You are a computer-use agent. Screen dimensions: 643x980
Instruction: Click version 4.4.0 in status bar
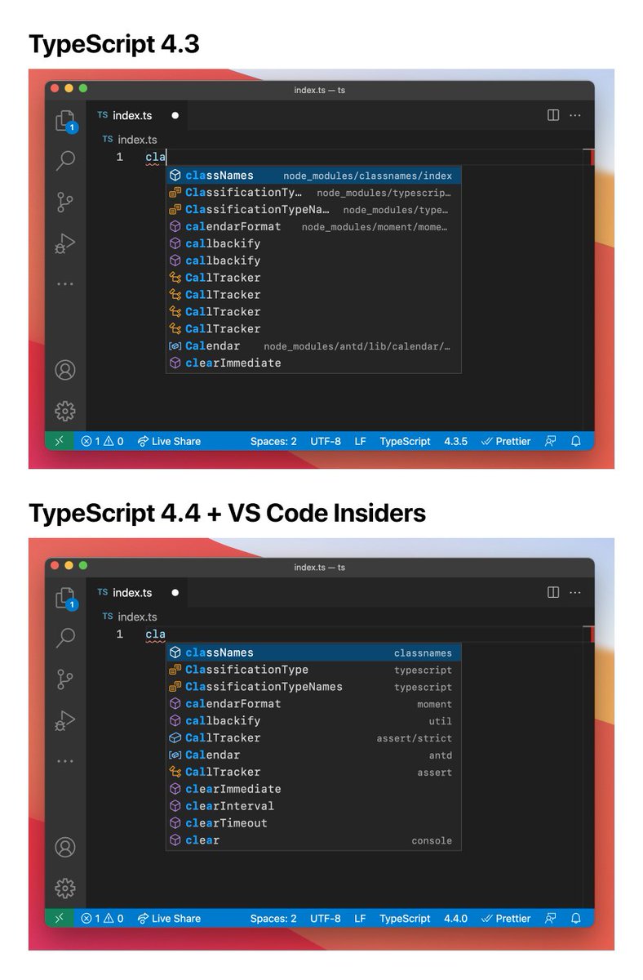click(455, 918)
